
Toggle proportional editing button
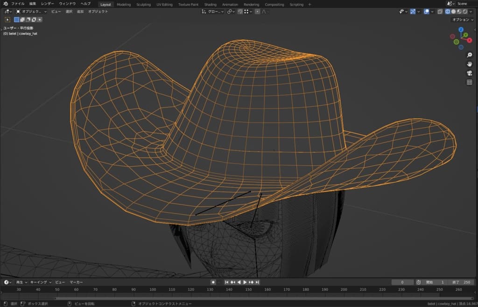257,12
